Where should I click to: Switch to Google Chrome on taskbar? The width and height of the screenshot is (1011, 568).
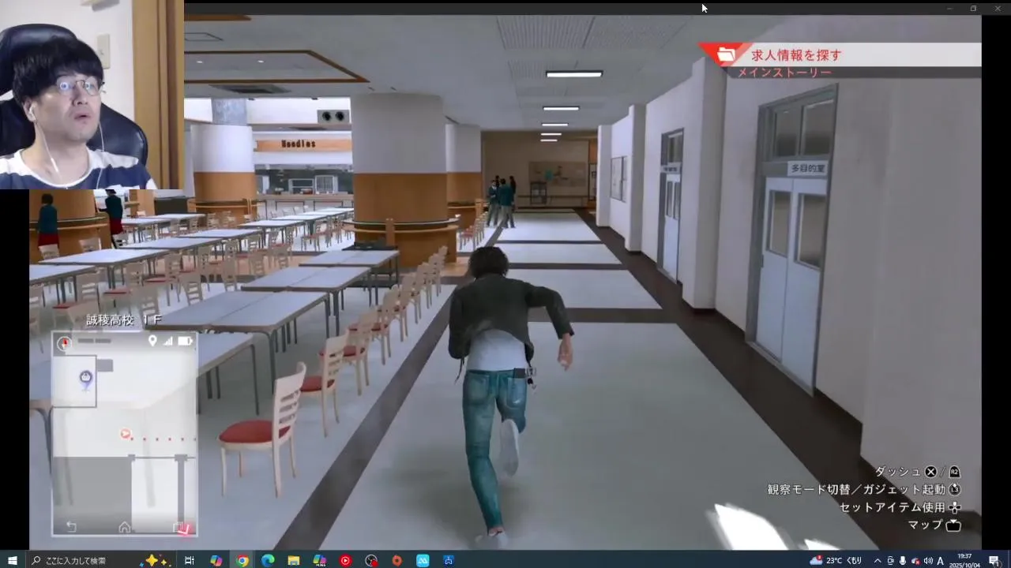(242, 560)
